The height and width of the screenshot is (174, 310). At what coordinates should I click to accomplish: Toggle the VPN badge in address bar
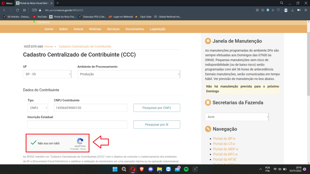tap(34, 10)
